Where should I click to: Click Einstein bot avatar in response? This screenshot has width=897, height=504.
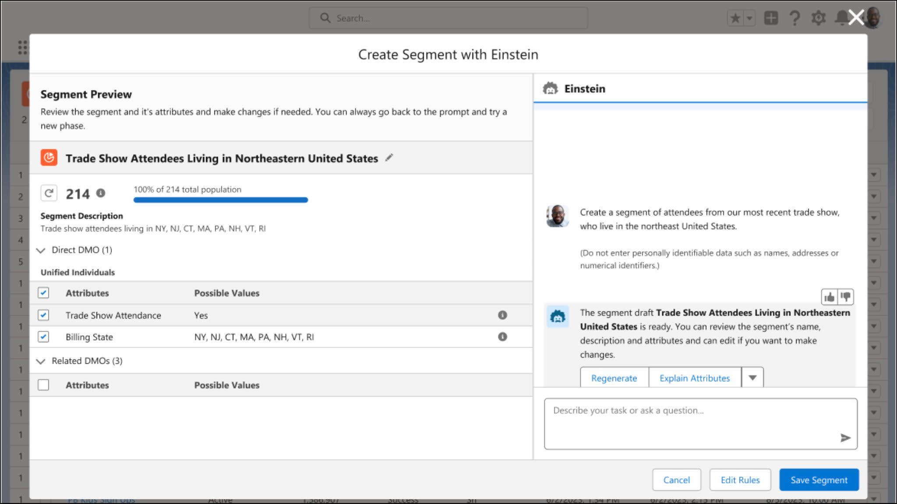[558, 316]
